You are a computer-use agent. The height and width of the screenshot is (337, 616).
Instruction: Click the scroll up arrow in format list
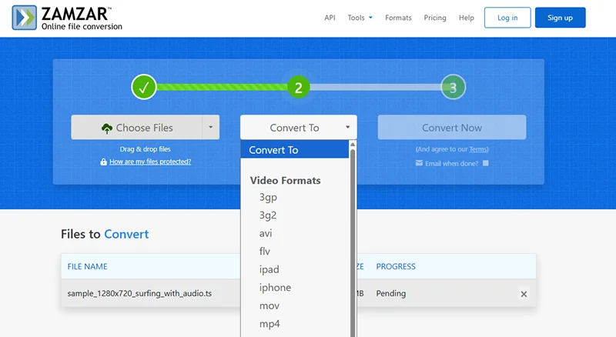coord(353,145)
